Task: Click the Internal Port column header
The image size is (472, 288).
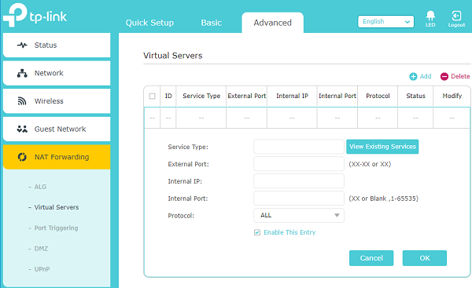Action: point(337,96)
